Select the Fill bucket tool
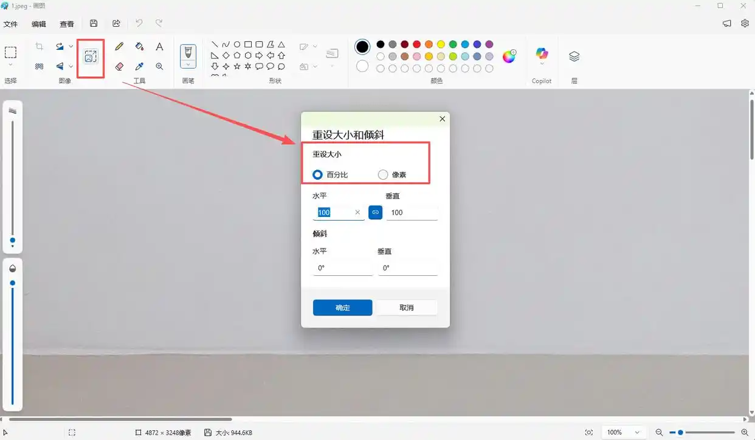The width and height of the screenshot is (755, 440). pos(139,46)
